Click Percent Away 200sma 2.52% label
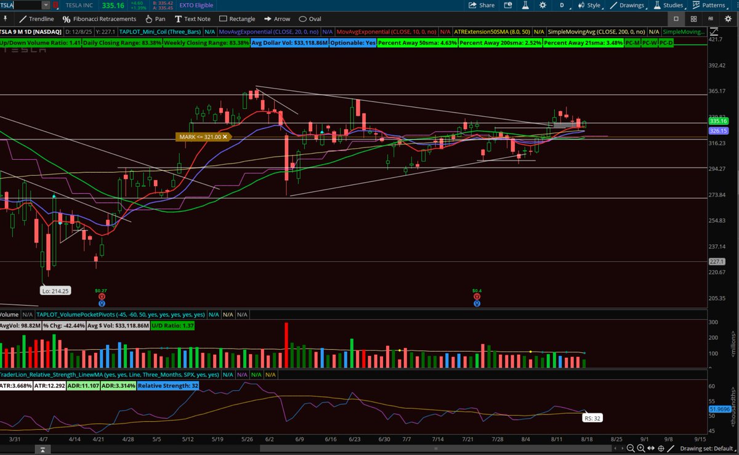This screenshot has height=455, width=739. [500, 43]
